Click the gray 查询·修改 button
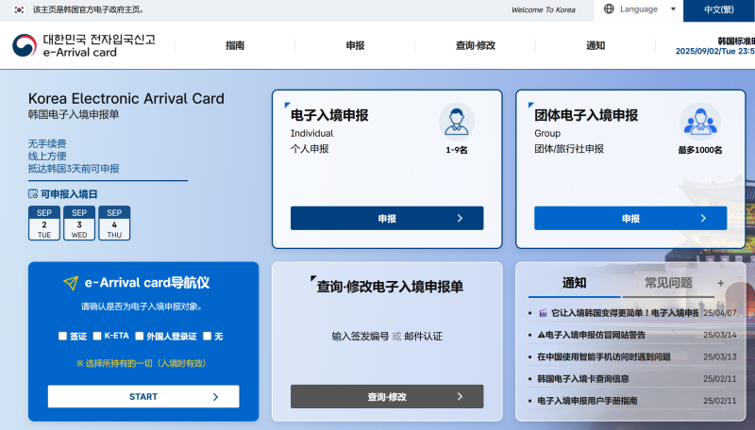 click(387, 396)
